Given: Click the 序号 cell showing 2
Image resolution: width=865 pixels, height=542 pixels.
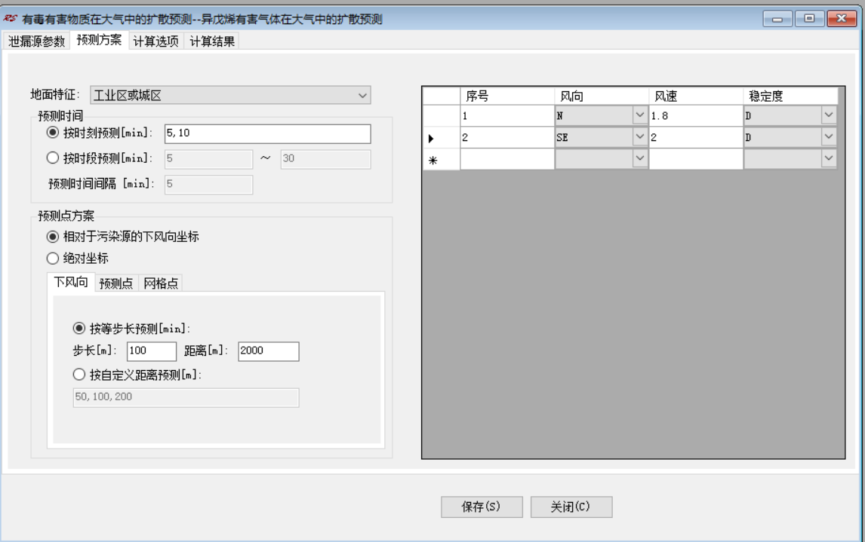Looking at the screenshot, I should click(x=507, y=138).
